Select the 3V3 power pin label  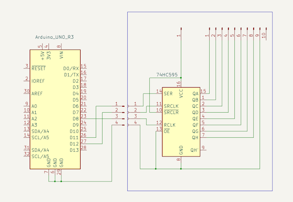tap(49, 56)
